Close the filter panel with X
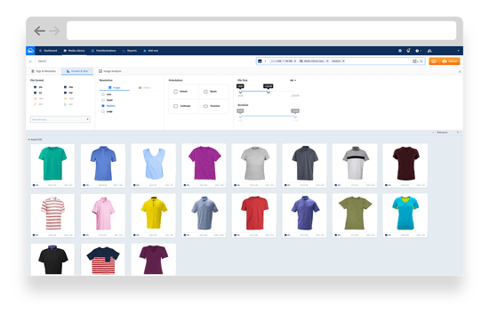 (460, 71)
